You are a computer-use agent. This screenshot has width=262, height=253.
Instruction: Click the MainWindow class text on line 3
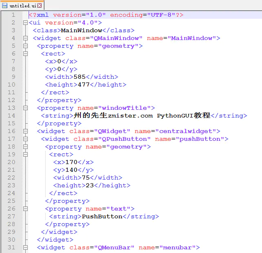point(82,31)
